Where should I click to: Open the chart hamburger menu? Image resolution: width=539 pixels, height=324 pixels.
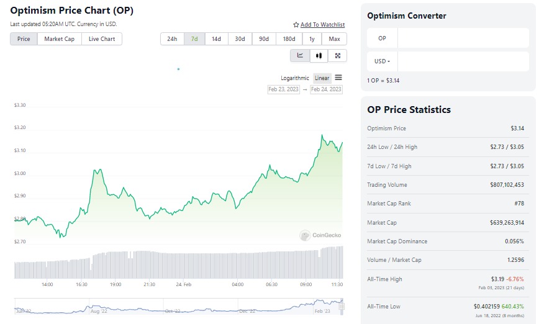[x=338, y=78]
